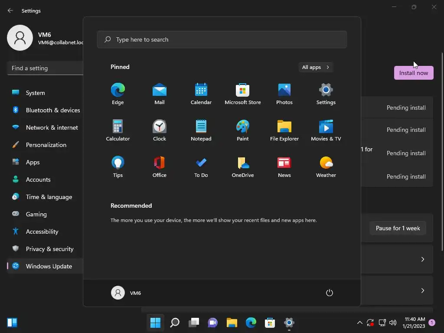Open pinned File Explorer
This screenshot has width=444, height=333.
point(284,130)
